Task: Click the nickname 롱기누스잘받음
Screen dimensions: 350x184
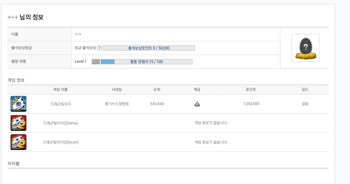Action: [117, 104]
